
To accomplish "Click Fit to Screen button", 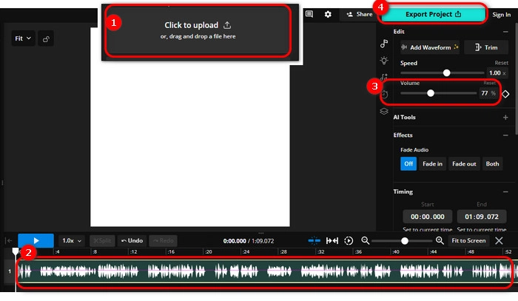I will (468, 240).
